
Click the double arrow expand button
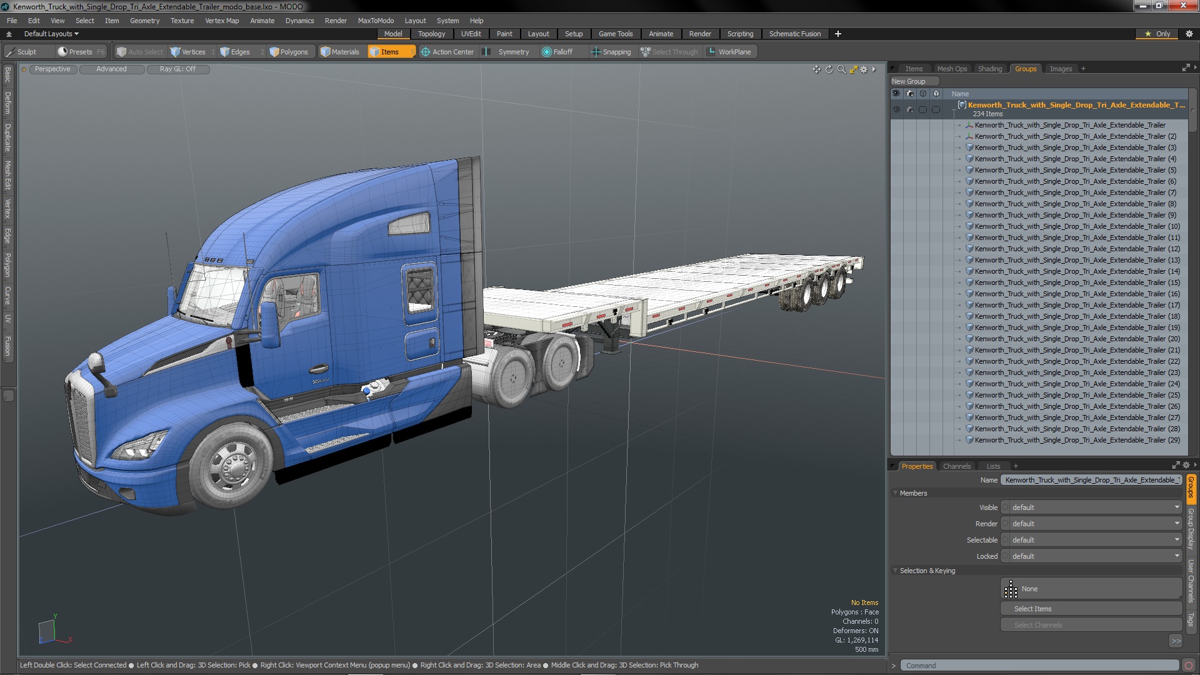(x=1176, y=641)
